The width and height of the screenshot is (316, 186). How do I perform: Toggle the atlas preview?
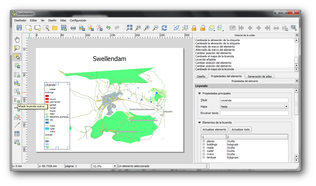click(232, 28)
